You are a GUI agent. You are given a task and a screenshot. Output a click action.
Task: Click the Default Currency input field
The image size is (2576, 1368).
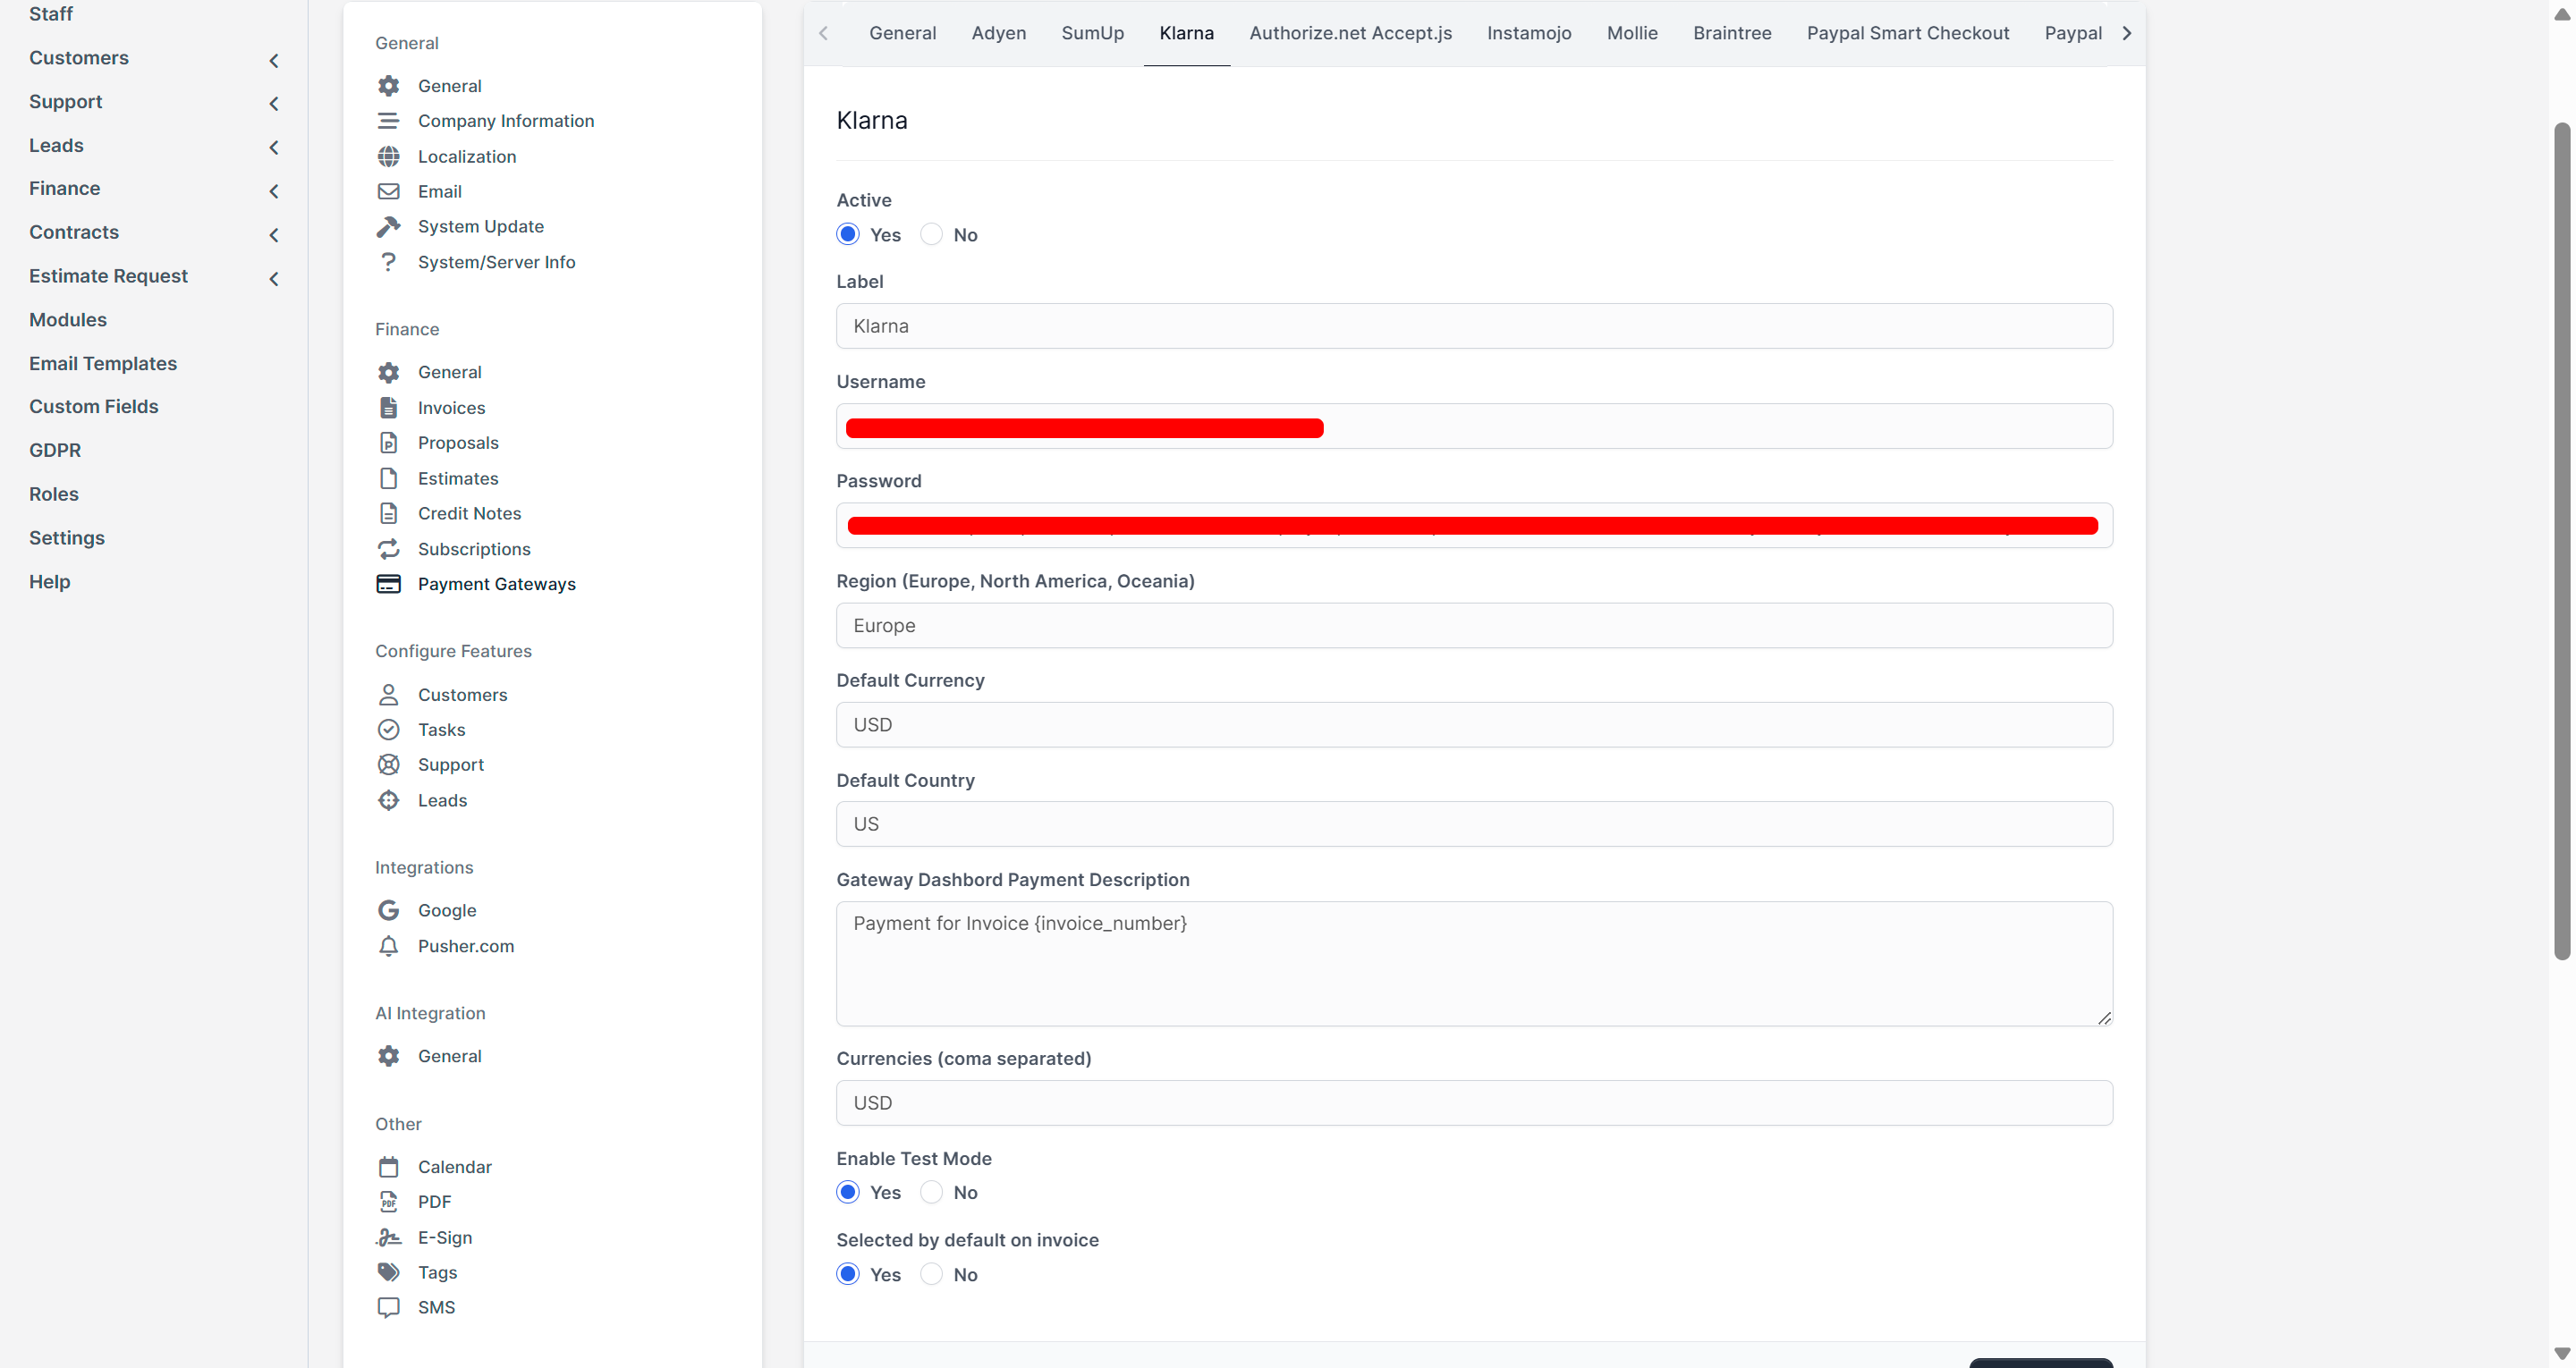(x=1473, y=724)
